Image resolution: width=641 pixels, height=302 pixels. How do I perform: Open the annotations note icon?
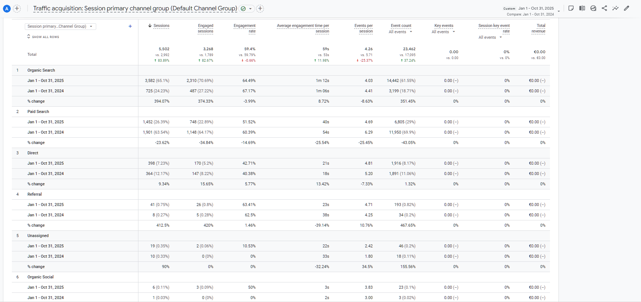571,8
